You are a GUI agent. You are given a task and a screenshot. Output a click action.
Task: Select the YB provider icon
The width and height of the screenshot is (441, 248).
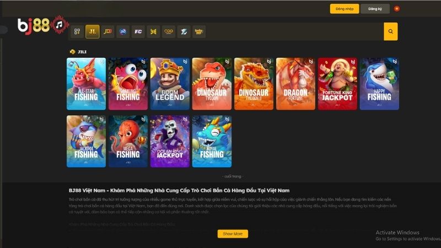(153, 31)
